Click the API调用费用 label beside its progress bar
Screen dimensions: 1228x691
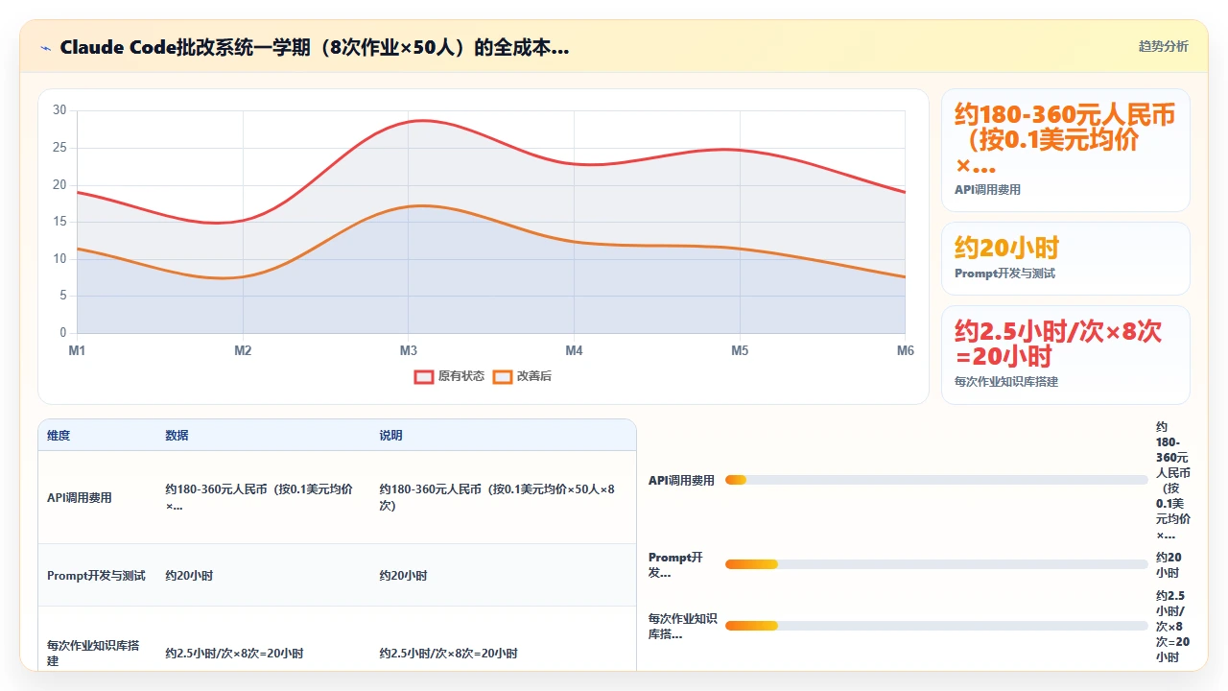[x=681, y=480]
